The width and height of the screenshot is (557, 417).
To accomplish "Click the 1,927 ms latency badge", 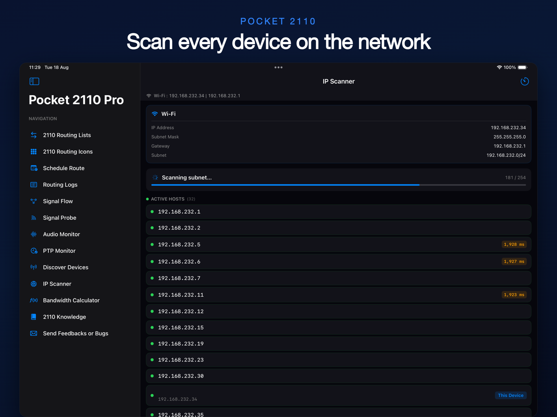I will pyautogui.click(x=514, y=261).
